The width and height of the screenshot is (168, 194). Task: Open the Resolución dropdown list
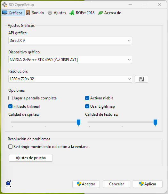click(70, 79)
